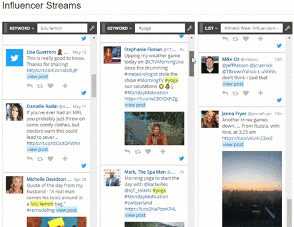Click the scrollbar thumb in #yoga stream
The width and height of the screenshot is (294, 227).
192,64
